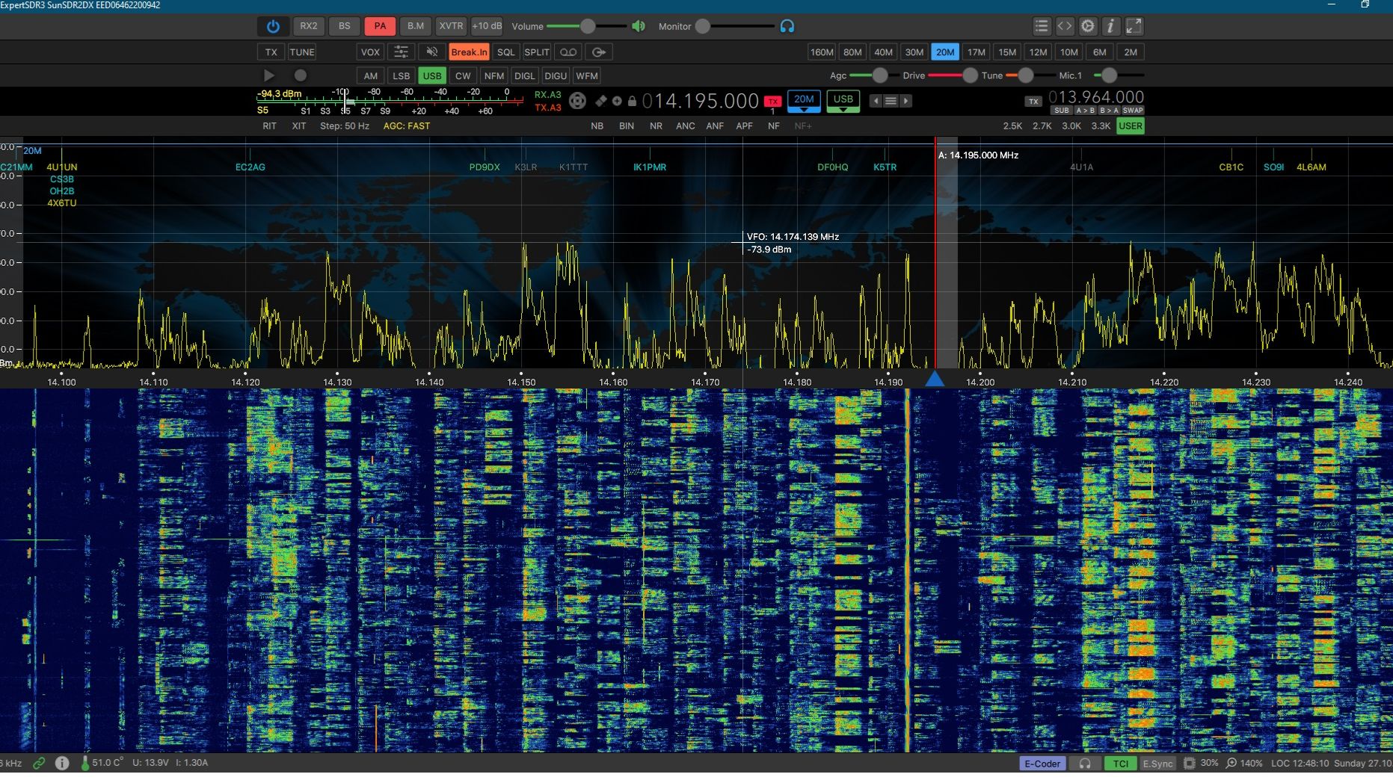Click the headphones button in status bar
1393x783 pixels.
point(1085,764)
